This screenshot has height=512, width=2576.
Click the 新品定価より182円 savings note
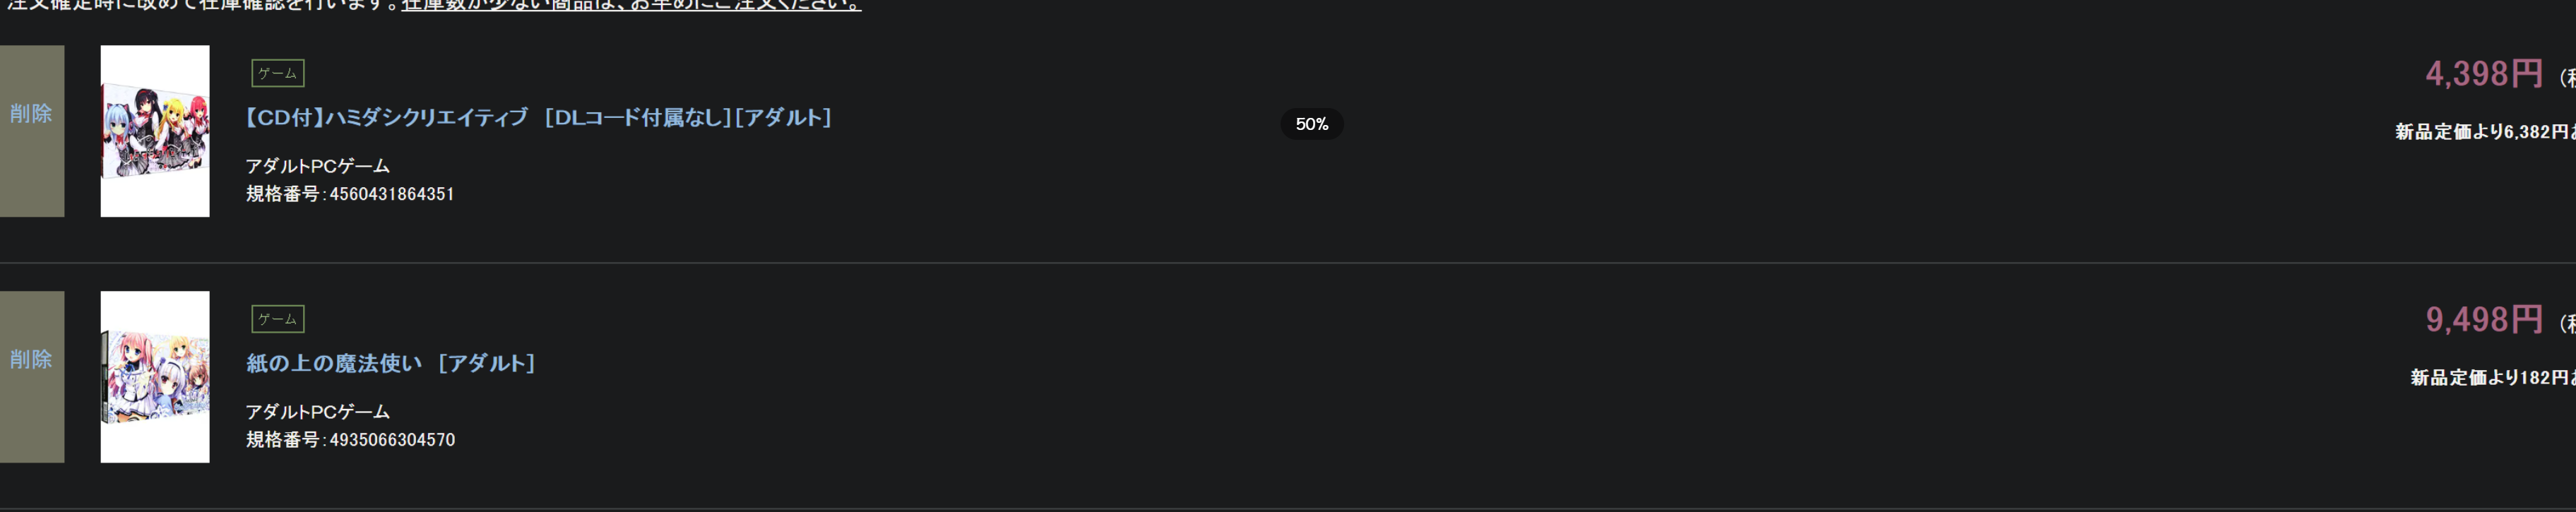click(2491, 378)
